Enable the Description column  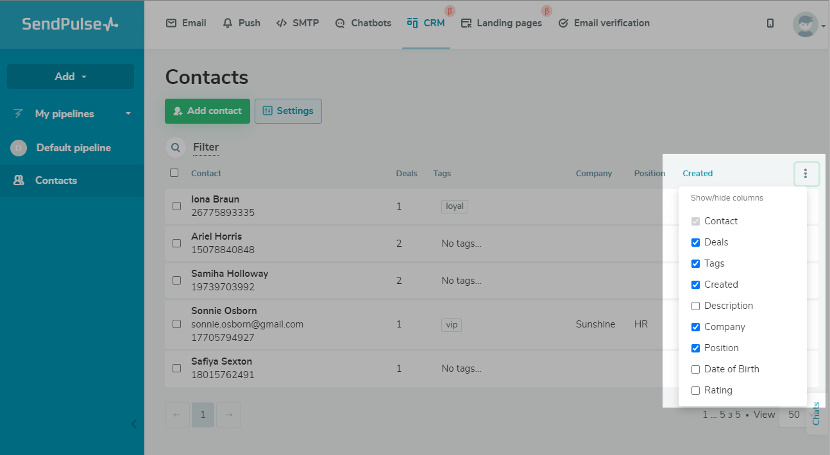click(x=695, y=306)
